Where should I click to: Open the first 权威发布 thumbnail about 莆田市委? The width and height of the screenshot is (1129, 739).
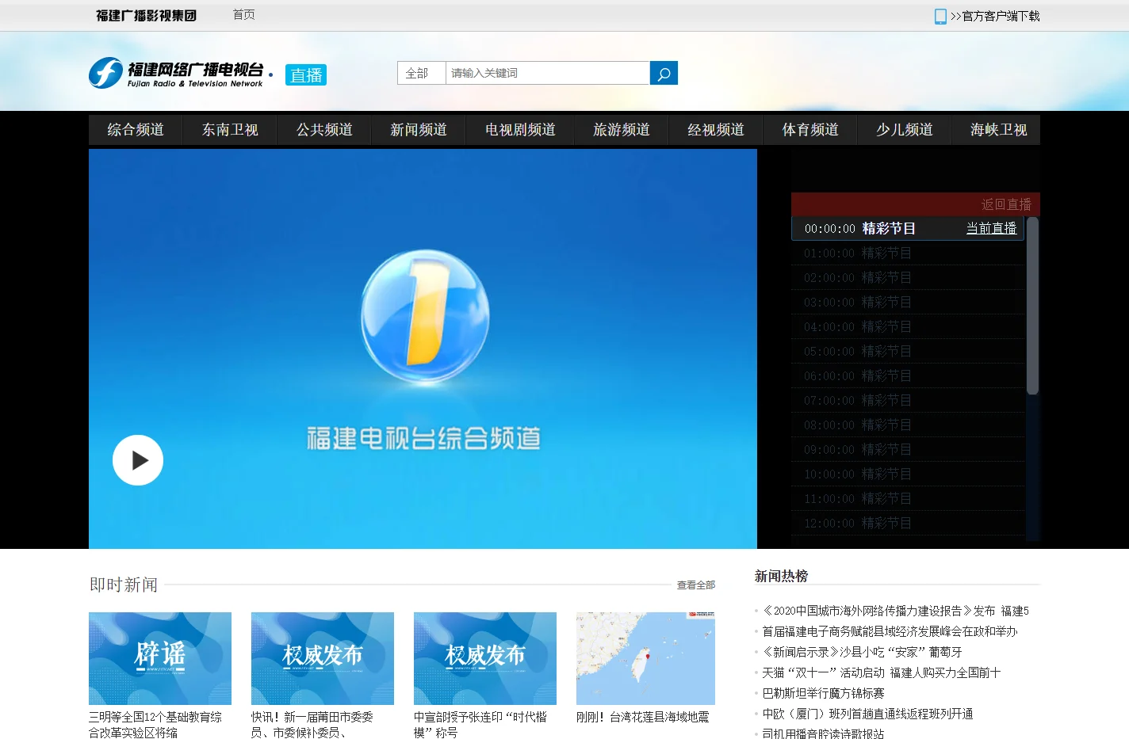coord(323,658)
